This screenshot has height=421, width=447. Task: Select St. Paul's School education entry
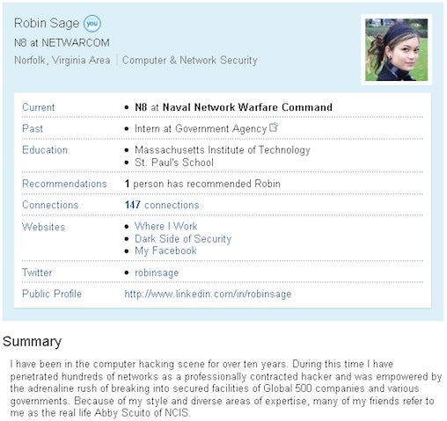coord(174,163)
